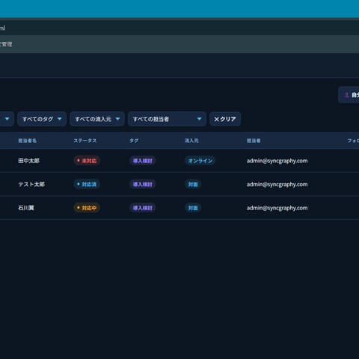This screenshot has height=359, width=359.
Task: Click the タグ column header
Action: 134,141
